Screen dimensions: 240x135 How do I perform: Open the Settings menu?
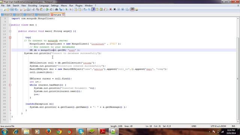pyautogui.click(x=55, y=6)
